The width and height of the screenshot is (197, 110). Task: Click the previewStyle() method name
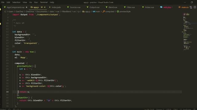(24, 66)
